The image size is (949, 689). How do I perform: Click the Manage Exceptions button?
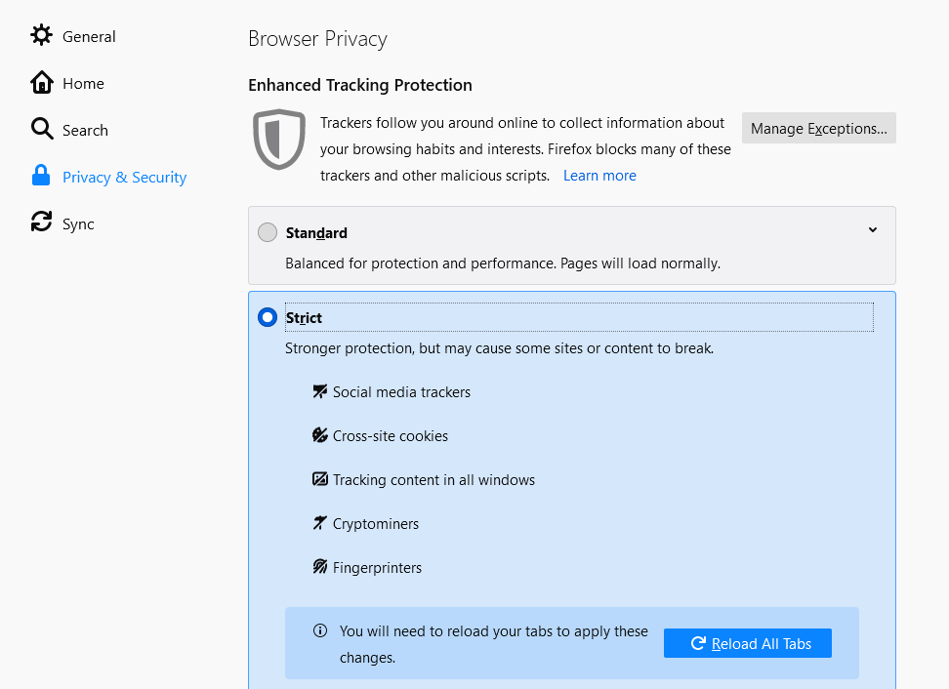[818, 128]
